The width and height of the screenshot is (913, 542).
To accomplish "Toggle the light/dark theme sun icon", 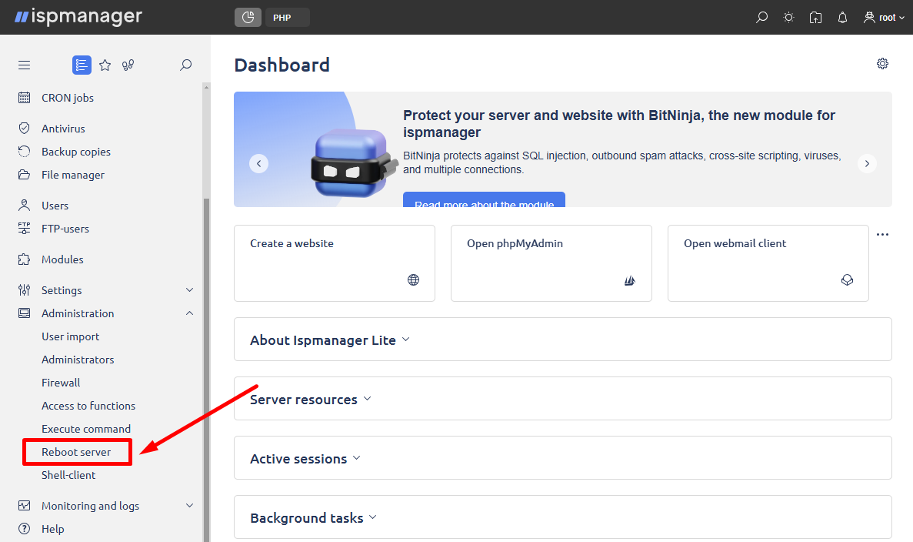I will coord(788,18).
